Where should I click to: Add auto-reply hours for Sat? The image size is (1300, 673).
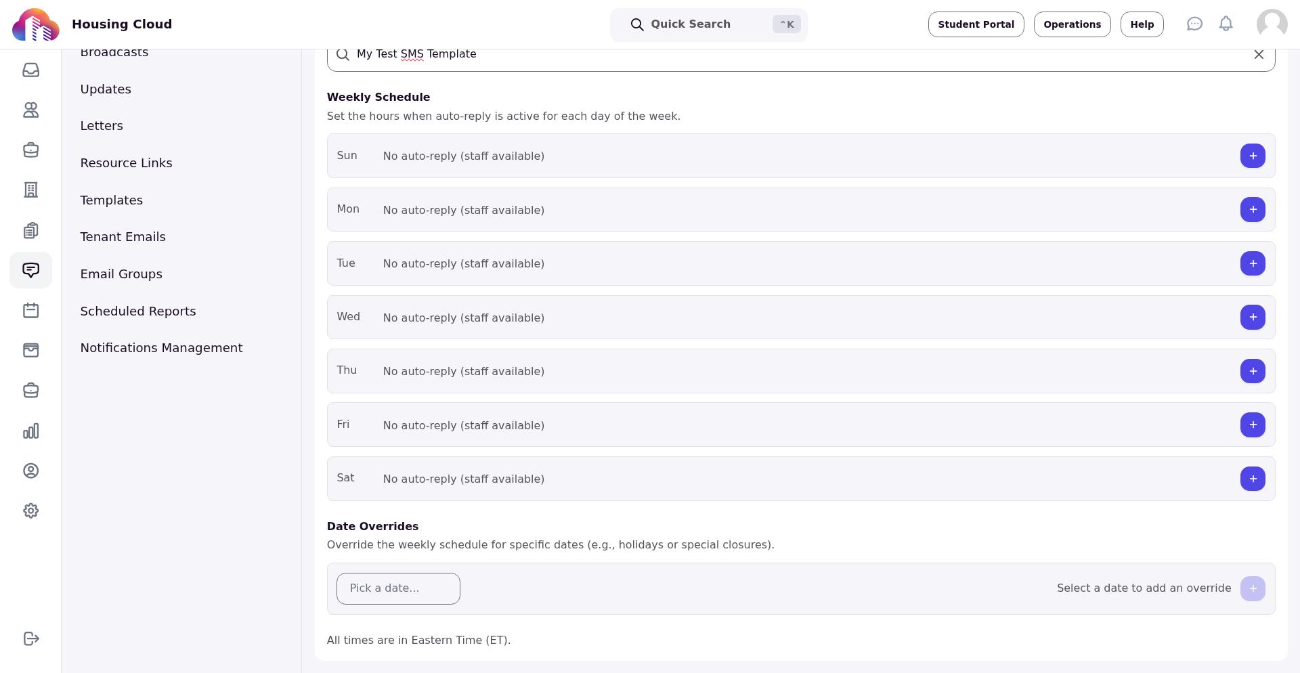(x=1253, y=479)
